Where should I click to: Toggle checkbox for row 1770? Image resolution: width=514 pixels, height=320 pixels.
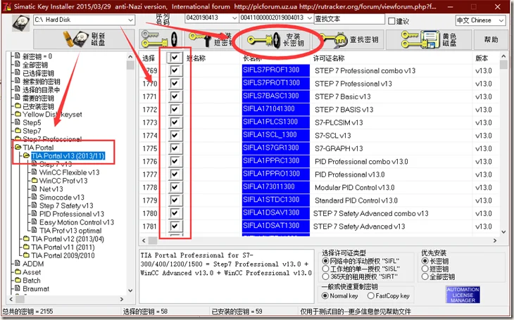(x=175, y=83)
